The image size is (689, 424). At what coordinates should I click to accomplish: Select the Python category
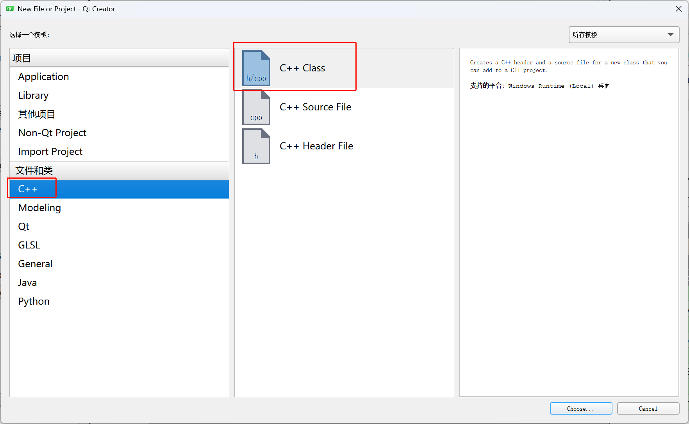point(119,302)
